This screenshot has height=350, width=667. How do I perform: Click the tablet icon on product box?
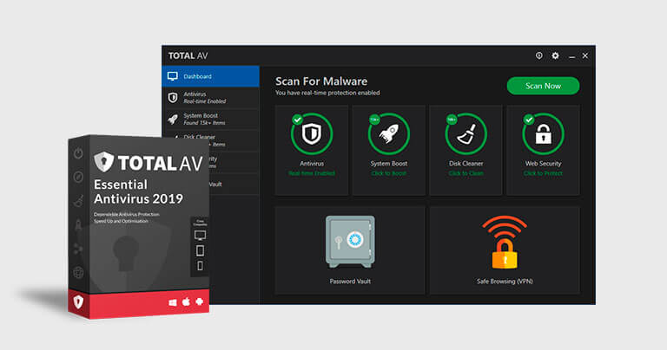click(200, 250)
